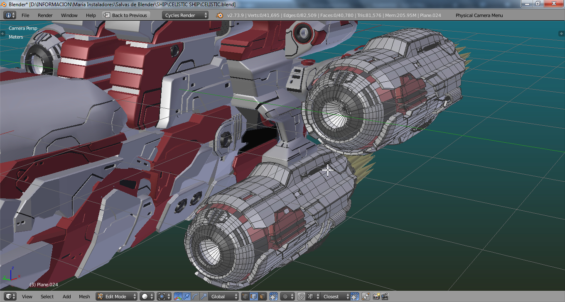Viewport: 565px width, 302px height.
Task: Open the viewport shading sphere selector
Action: (x=147, y=297)
